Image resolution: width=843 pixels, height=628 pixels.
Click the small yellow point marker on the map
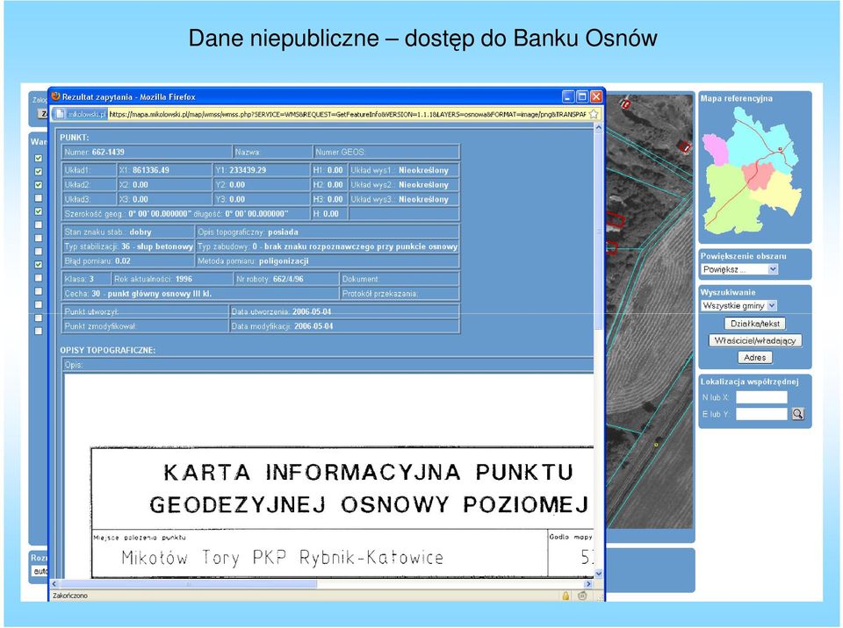point(656,445)
